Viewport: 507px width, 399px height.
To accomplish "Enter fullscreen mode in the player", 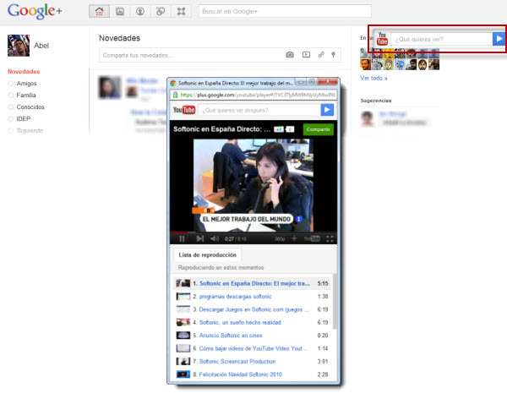I will [x=330, y=239].
